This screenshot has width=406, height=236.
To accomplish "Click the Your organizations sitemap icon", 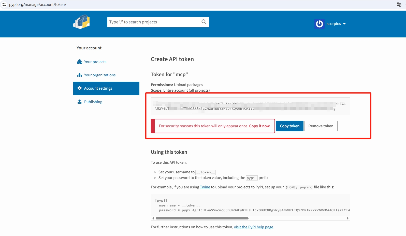I will click(80, 75).
